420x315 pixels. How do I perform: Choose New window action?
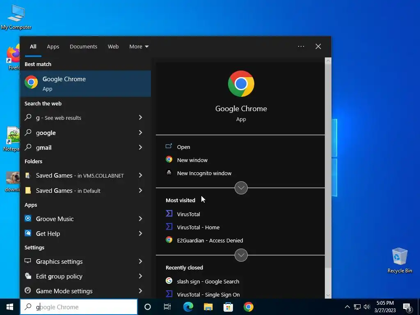[x=192, y=160]
